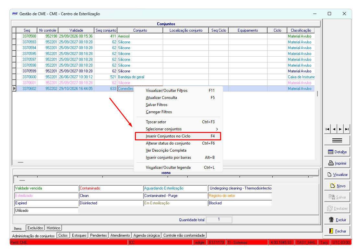Click the Novo button
356x249 pixels.
click(x=337, y=186)
